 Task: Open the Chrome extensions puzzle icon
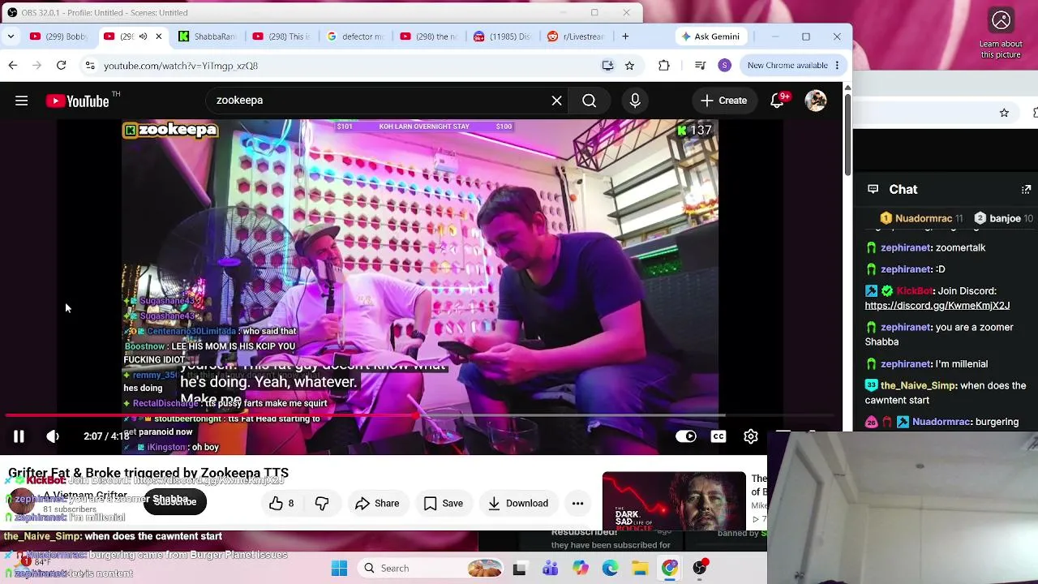click(664, 66)
